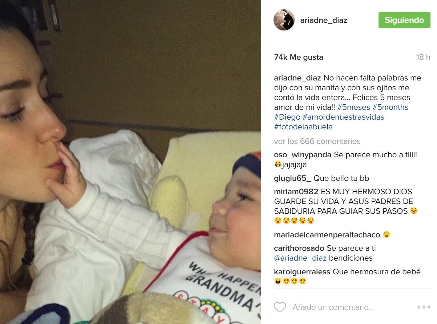Open commenter carithorosado's profile
This screenshot has width=437, height=324.
tap(299, 249)
